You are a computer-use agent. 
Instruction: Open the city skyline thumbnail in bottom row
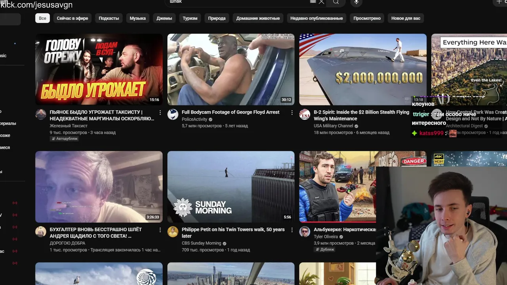click(231, 274)
